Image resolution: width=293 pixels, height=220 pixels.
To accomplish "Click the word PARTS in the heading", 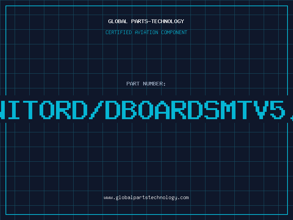I will pos(140,21).
